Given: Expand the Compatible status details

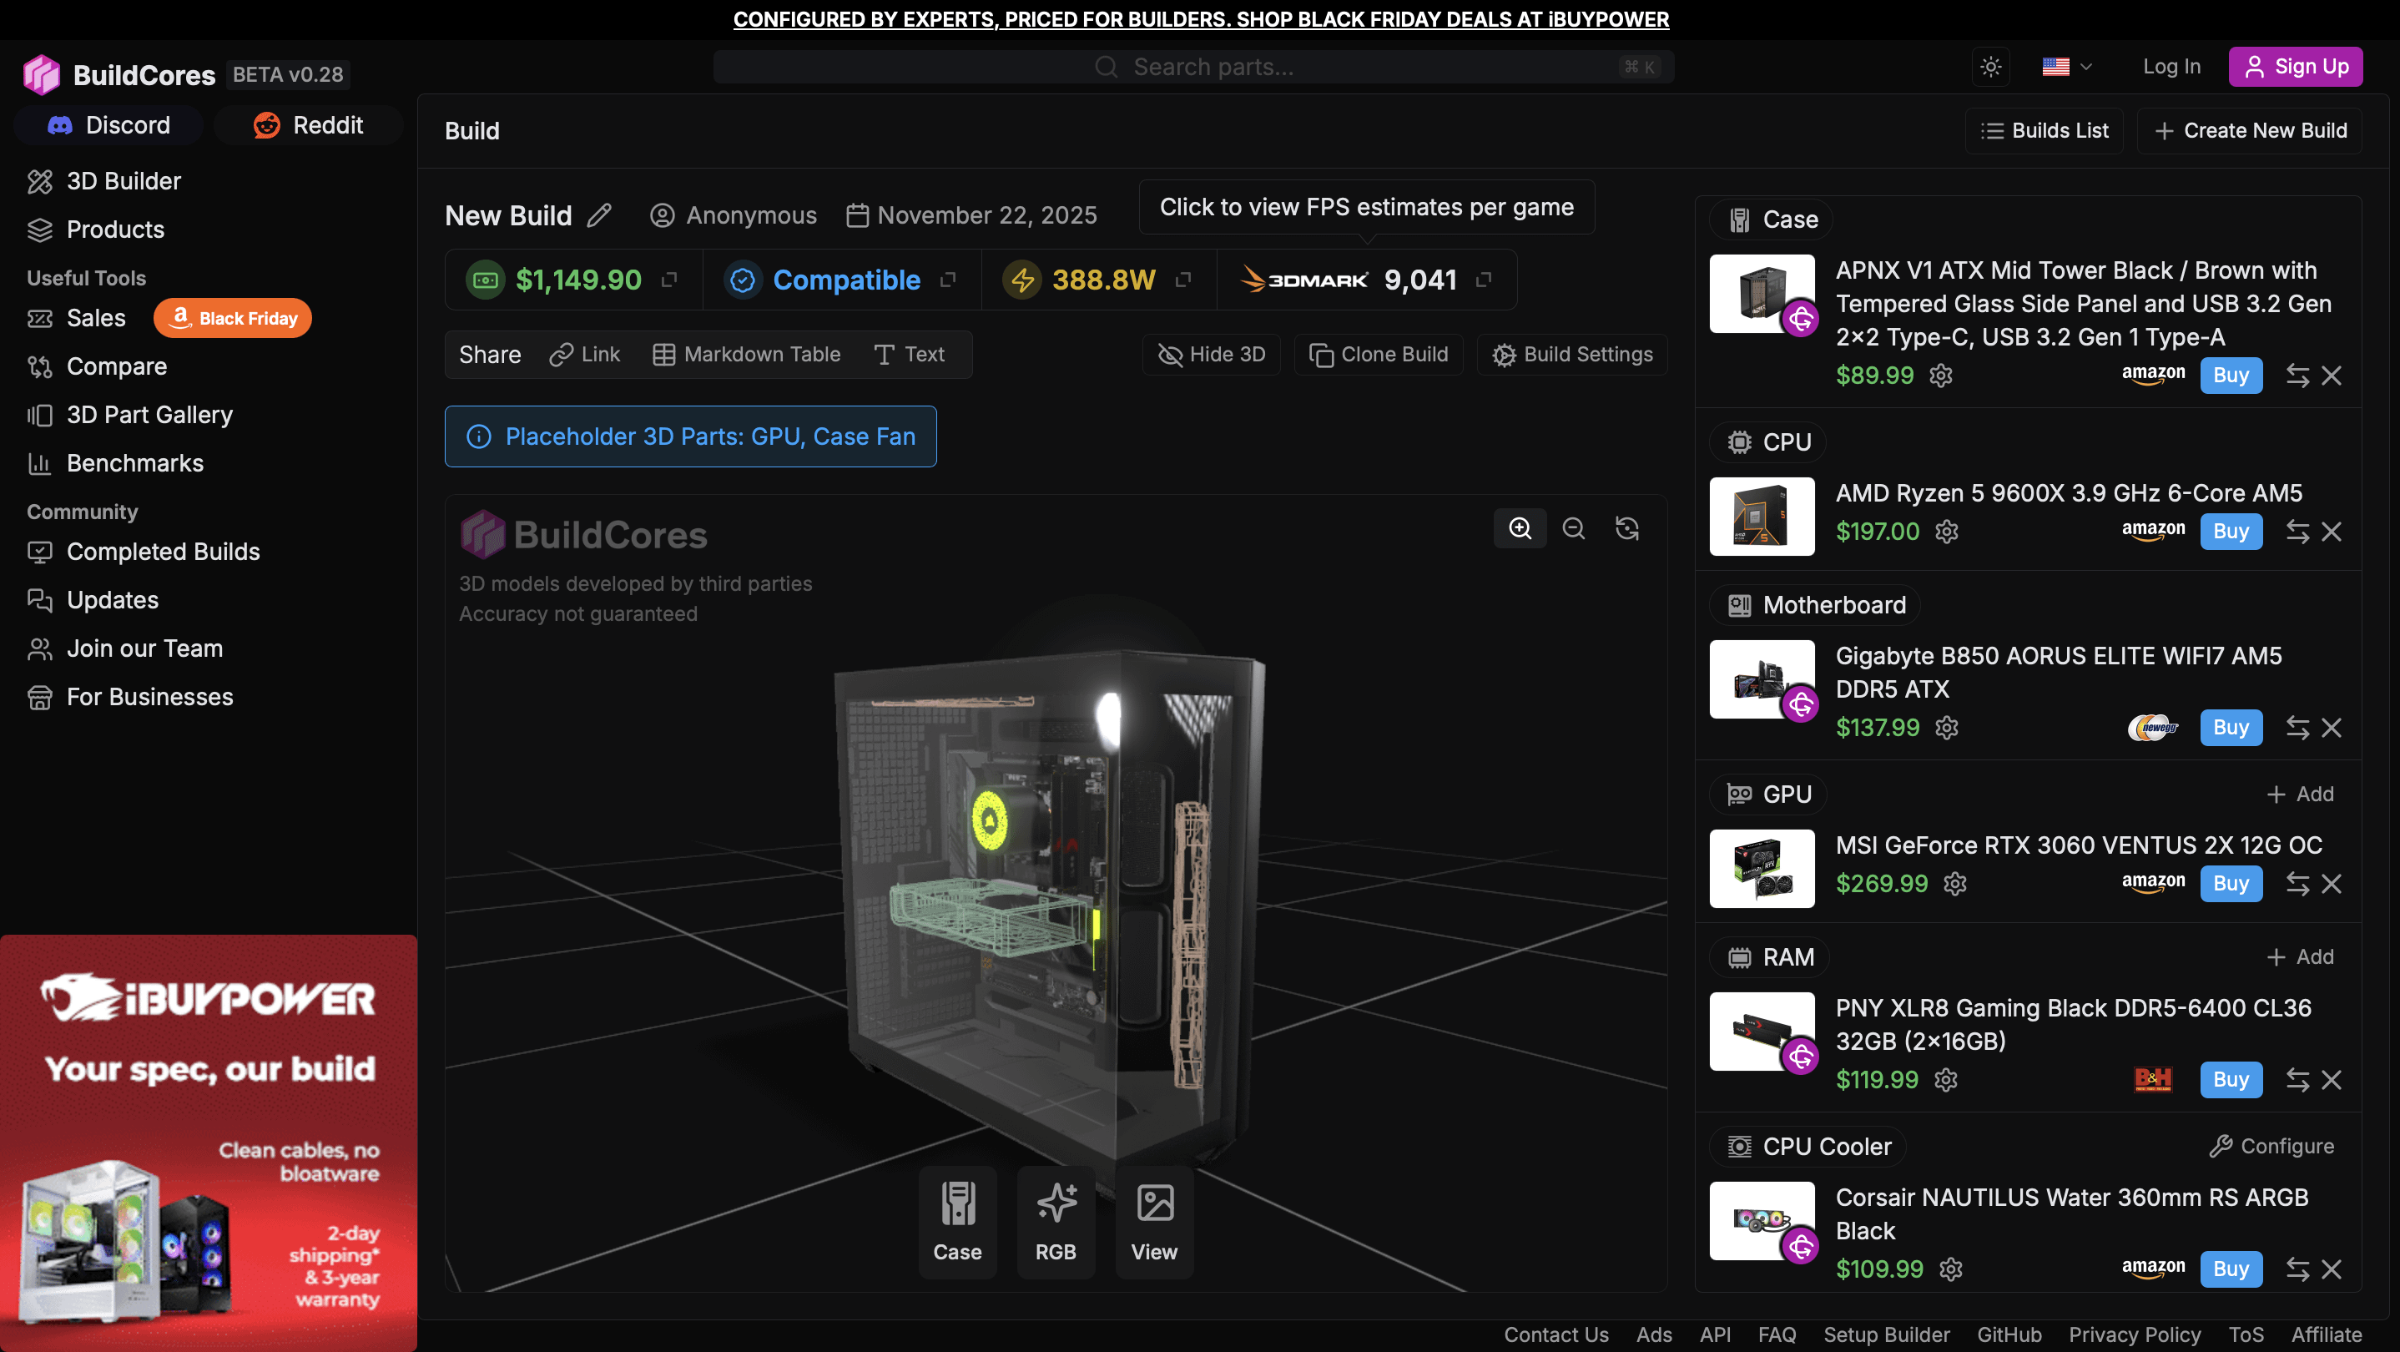Looking at the screenshot, I should tap(949, 280).
